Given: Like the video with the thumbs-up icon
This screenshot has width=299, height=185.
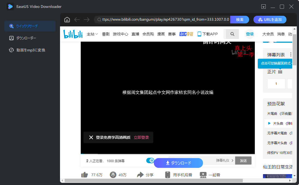Looking at the screenshot, I should (85, 175).
